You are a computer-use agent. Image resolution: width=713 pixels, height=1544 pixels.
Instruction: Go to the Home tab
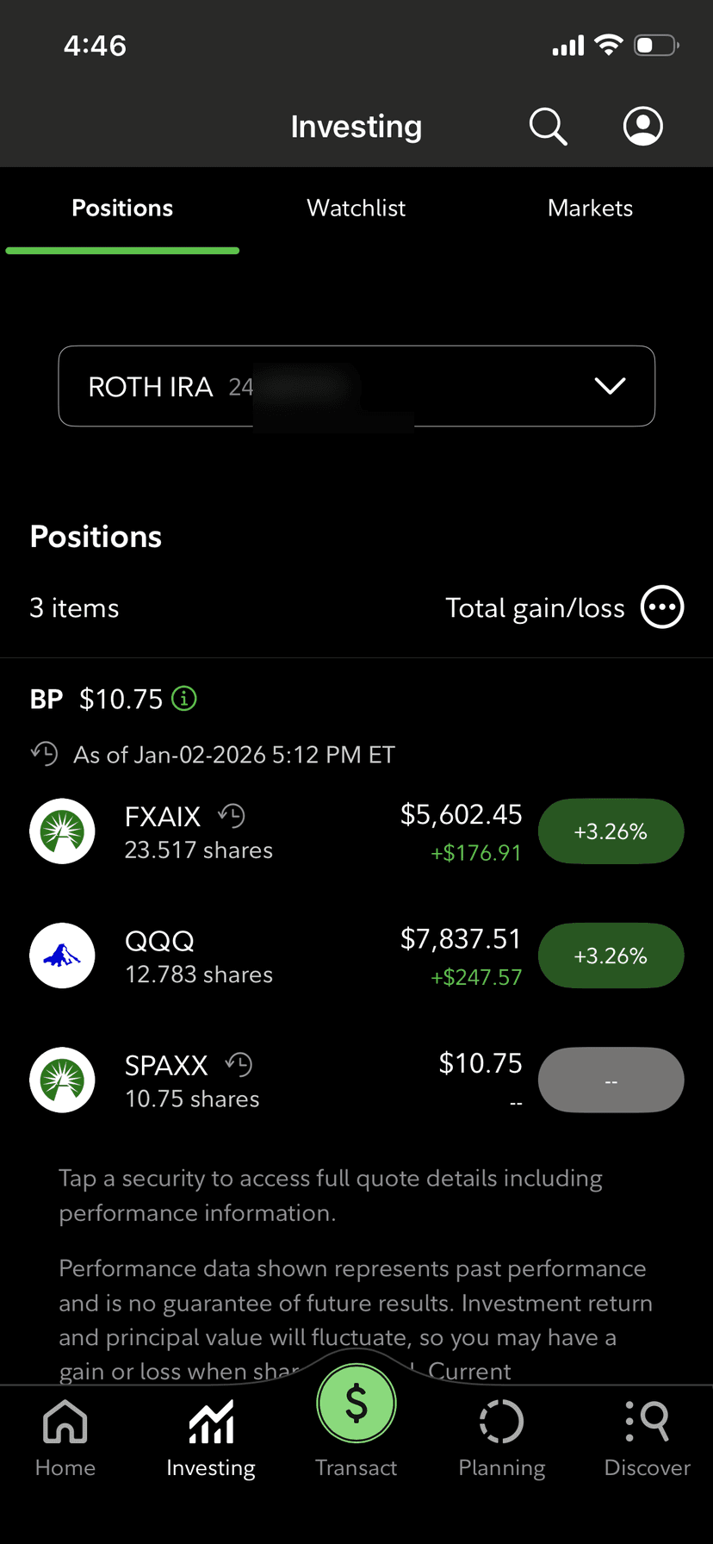click(x=65, y=1438)
